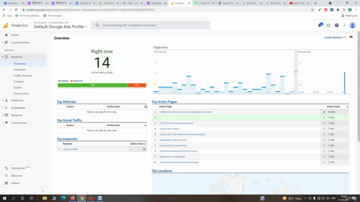Open the Windows Start menu

[x=4, y=198]
